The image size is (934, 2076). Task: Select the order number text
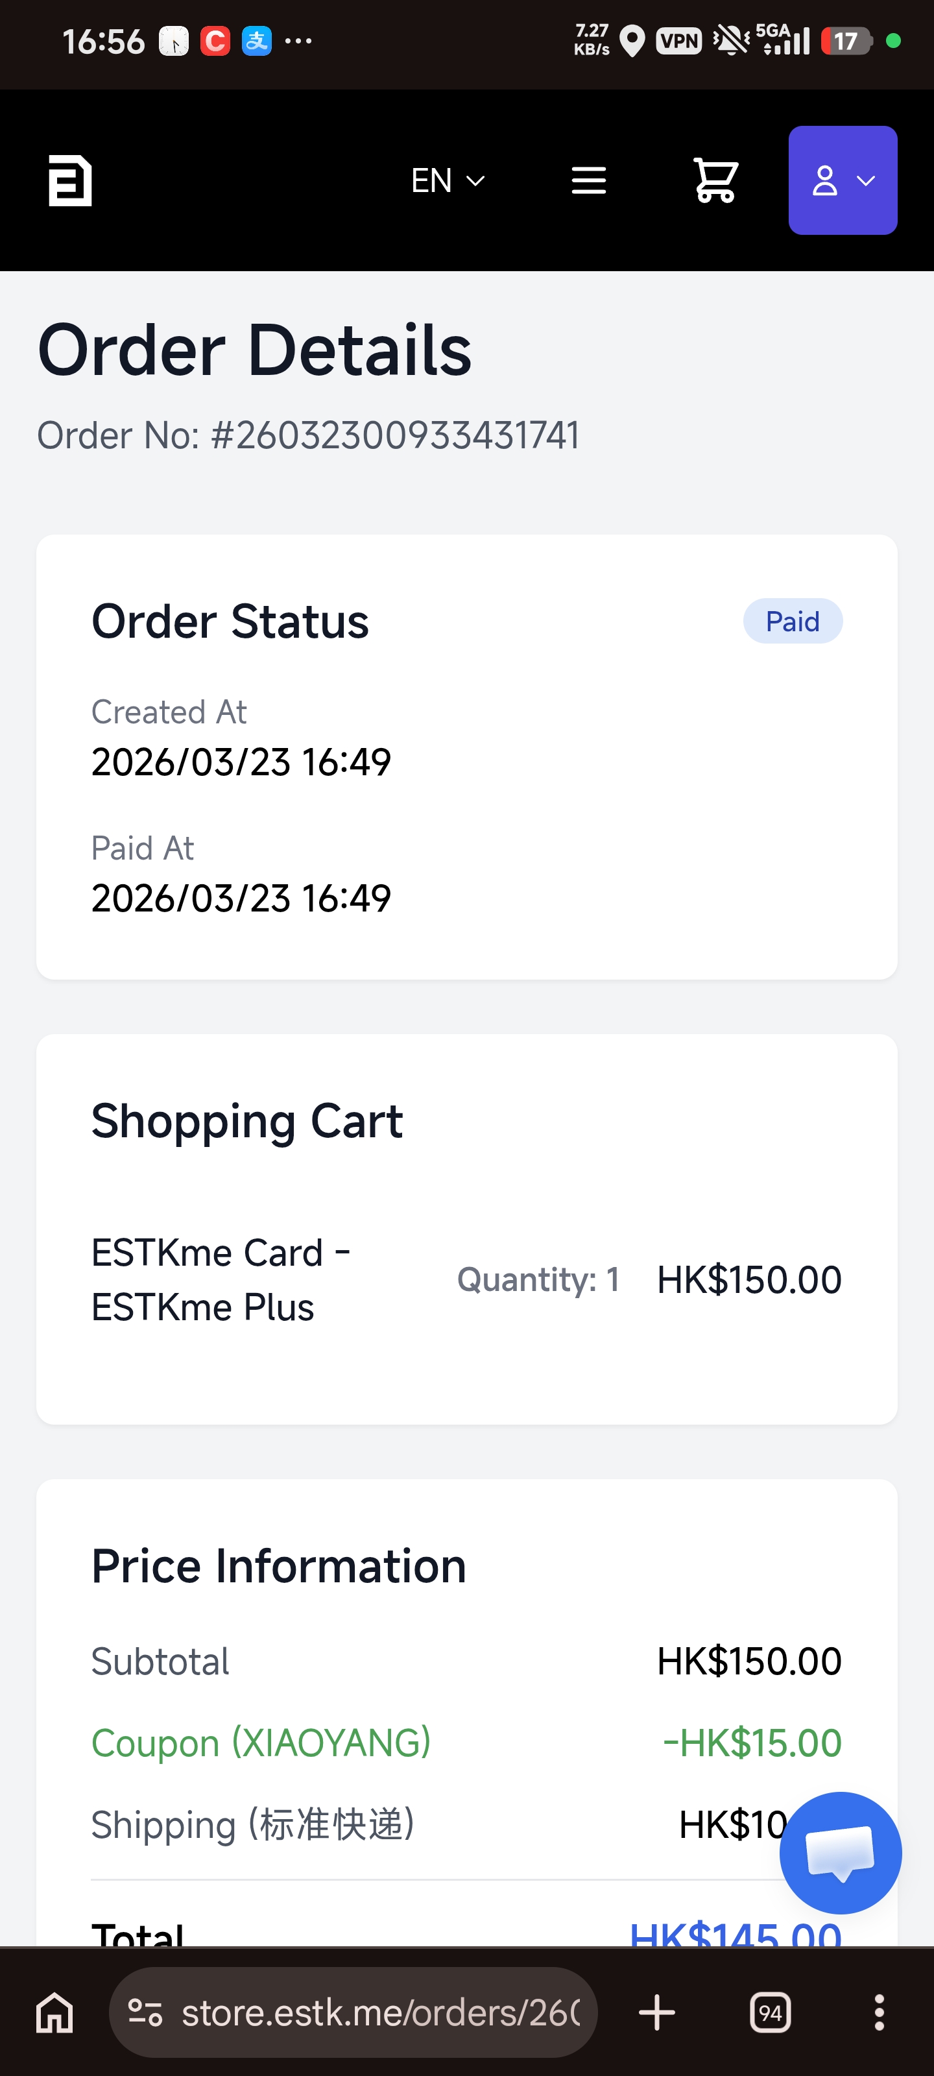(x=308, y=435)
